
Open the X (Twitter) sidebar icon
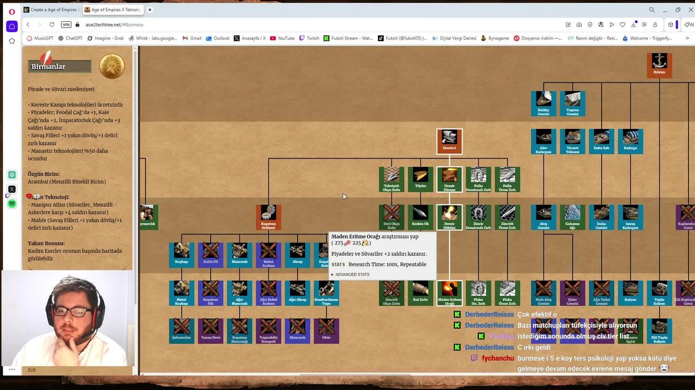pyautogui.click(x=11, y=189)
